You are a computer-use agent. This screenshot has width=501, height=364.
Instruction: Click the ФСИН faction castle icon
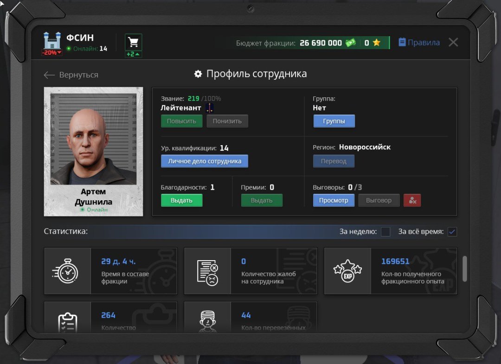click(52, 41)
